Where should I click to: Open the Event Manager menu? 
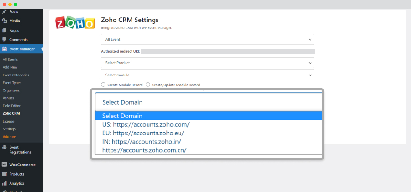click(21, 49)
